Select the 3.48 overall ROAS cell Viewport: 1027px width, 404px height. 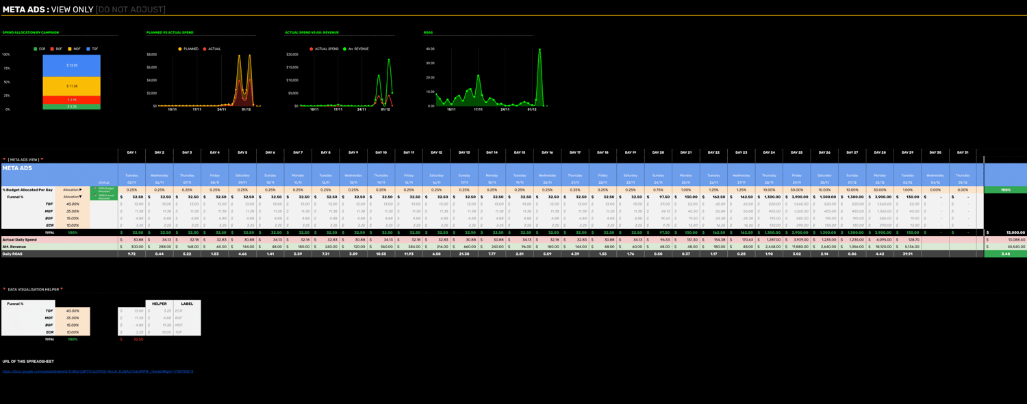click(1006, 254)
